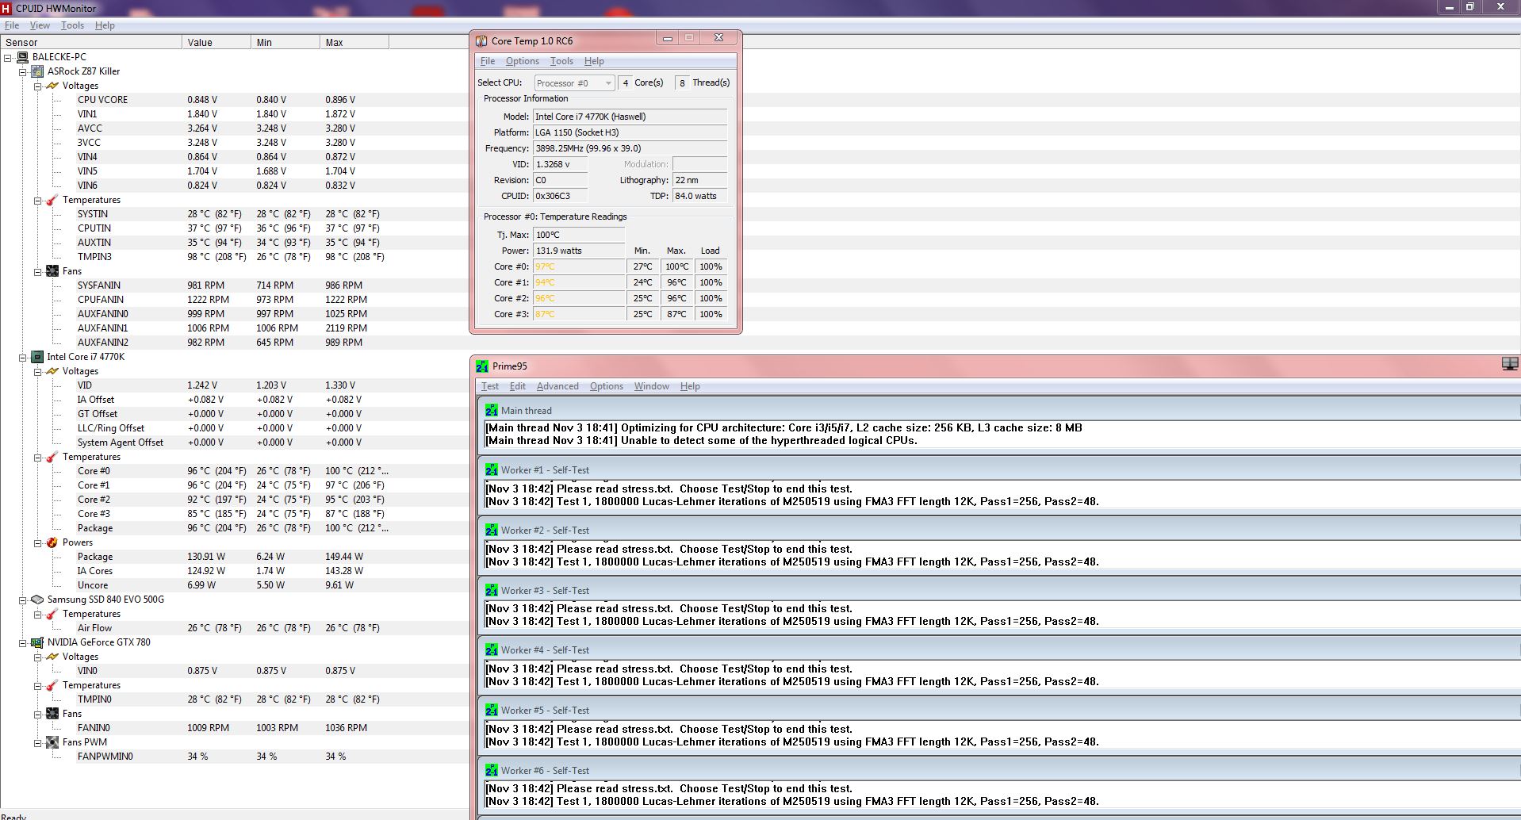This screenshot has height=820, width=1521.
Task: Collapse the Powers tree node
Action: coord(37,542)
